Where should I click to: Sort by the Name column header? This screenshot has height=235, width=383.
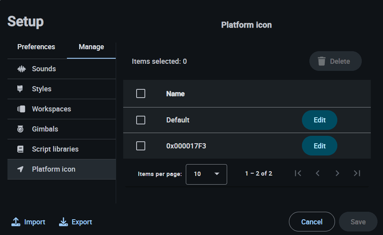[176, 94]
